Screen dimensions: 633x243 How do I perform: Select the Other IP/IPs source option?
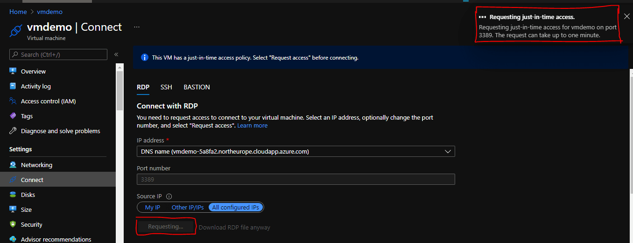point(188,207)
